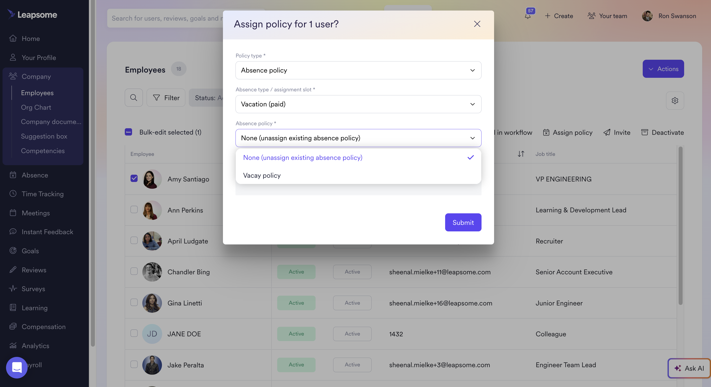Uncheck Amy Santiago's row checkbox
711x387 pixels.
click(134, 178)
